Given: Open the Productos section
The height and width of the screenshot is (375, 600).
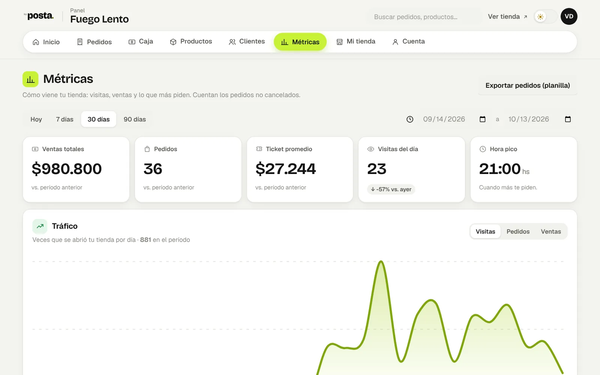Looking at the screenshot, I should click(x=191, y=42).
